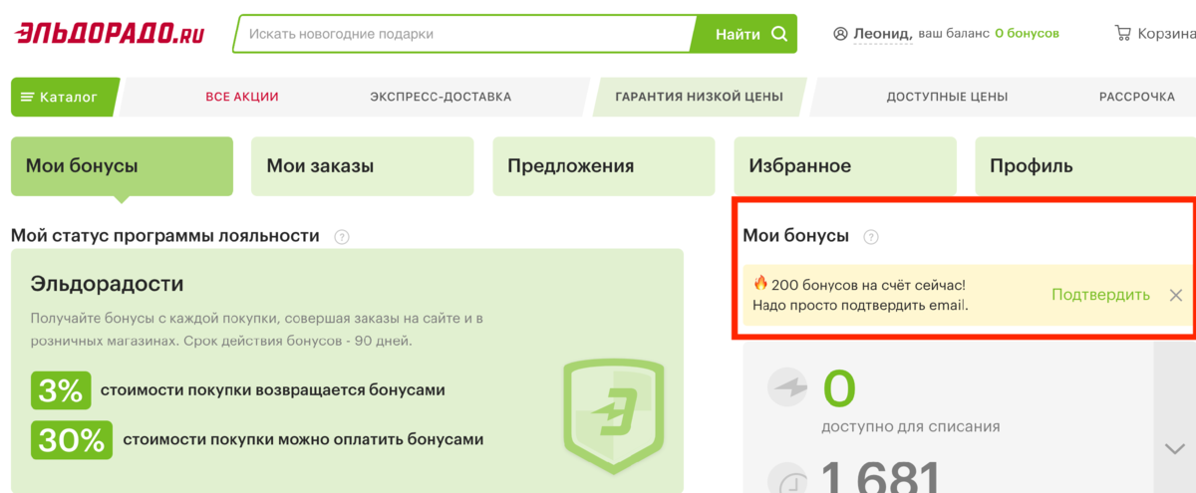
Task: Open the Леонид account menu
Action: click(x=883, y=34)
